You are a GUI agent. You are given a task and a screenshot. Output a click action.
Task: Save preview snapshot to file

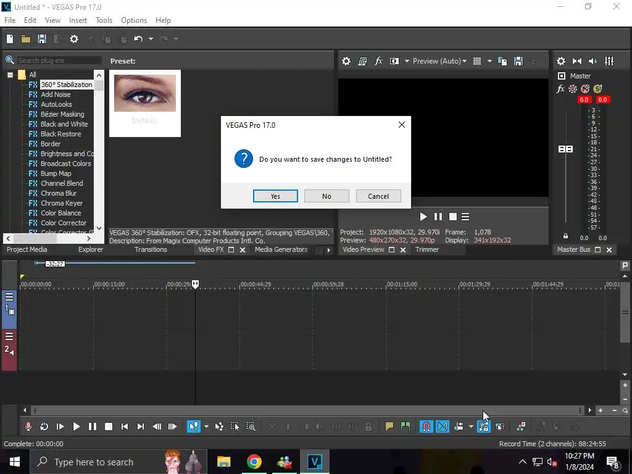point(518,61)
